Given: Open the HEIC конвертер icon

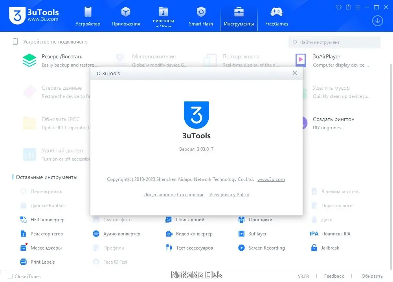Looking at the screenshot, I should (23, 220).
